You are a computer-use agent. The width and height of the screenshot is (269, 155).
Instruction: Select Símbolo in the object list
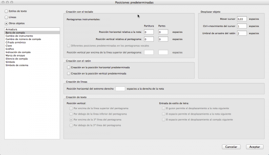(32, 62)
